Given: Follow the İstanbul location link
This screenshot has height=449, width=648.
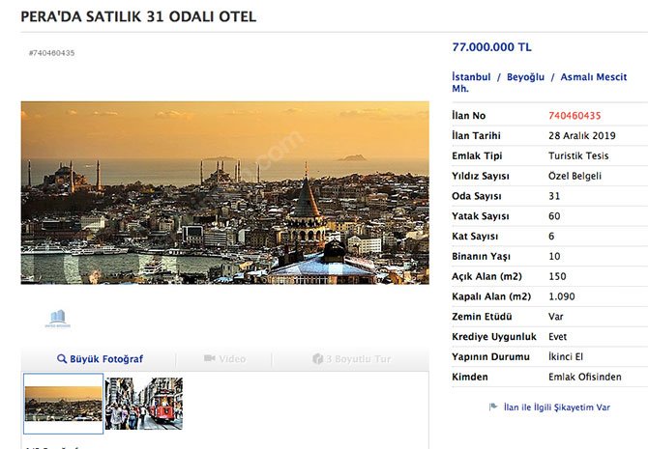Looking at the screenshot, I should tap(471, 77).
